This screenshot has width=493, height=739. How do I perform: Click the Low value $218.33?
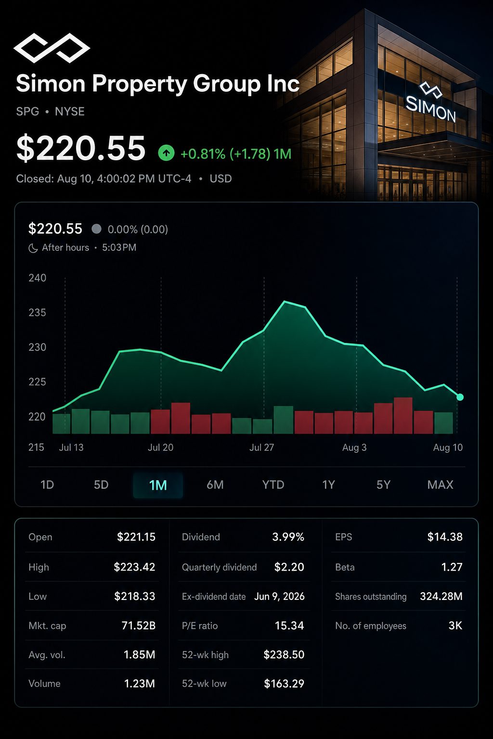tap(135, 597)
